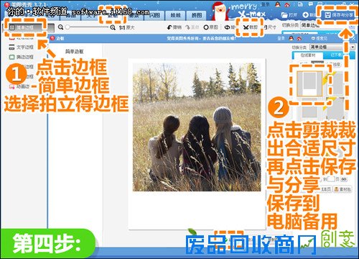Screen dimensions: 359x259
Task: Open the 拼图 tab
Action: 197,16
